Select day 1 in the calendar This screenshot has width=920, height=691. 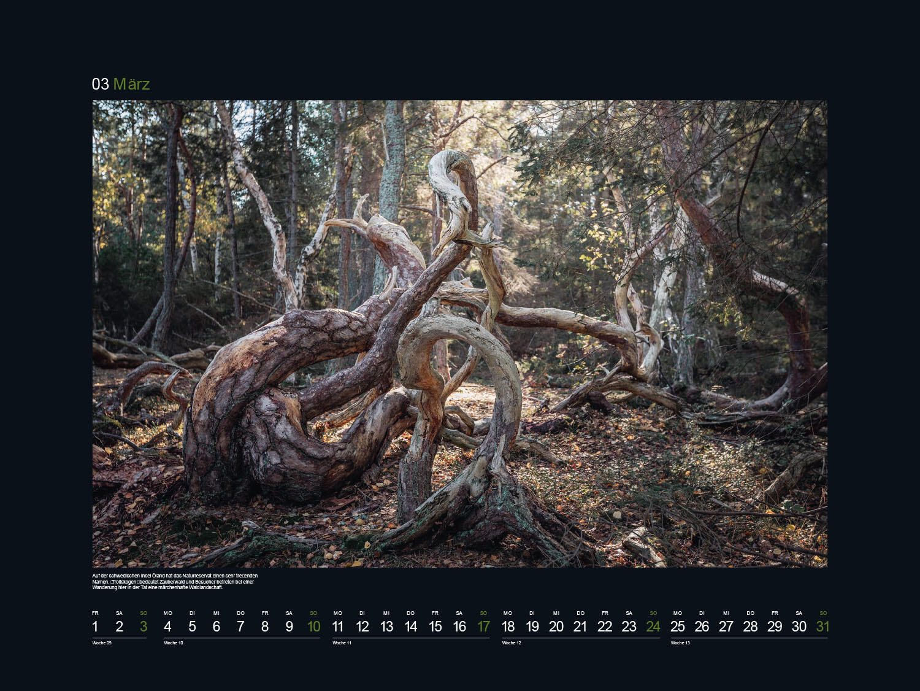coord(95,627)
